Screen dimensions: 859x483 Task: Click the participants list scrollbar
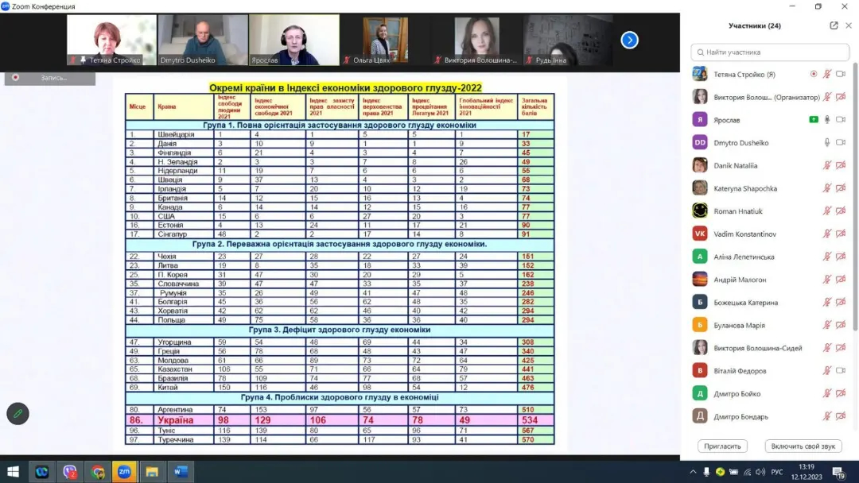click(x=855, y=199)
